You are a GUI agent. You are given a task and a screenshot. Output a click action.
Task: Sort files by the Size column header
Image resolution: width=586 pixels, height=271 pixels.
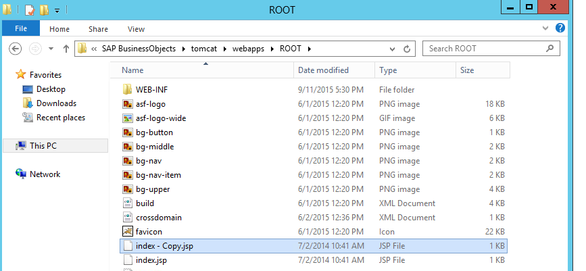(483, 70)
